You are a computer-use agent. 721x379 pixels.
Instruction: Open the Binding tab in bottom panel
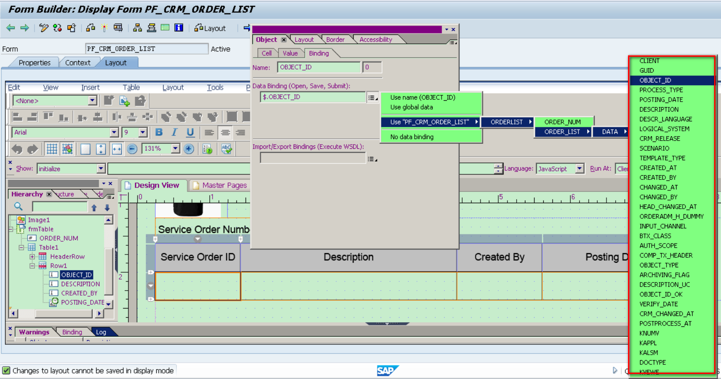coord(72,332)
